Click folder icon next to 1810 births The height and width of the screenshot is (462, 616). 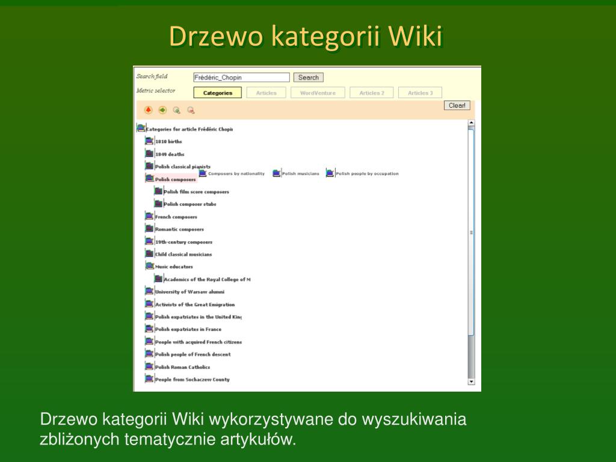point(149,141)
